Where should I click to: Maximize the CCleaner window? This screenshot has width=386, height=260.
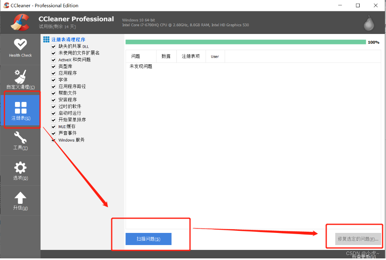click(x=358, y=5)
